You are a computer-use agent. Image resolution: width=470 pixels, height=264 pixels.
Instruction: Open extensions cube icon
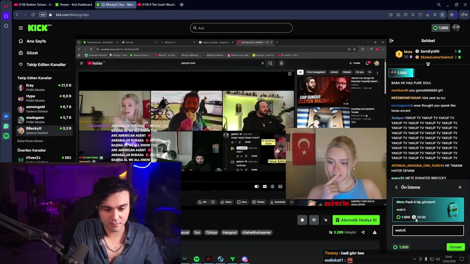(x=452, y=15)
